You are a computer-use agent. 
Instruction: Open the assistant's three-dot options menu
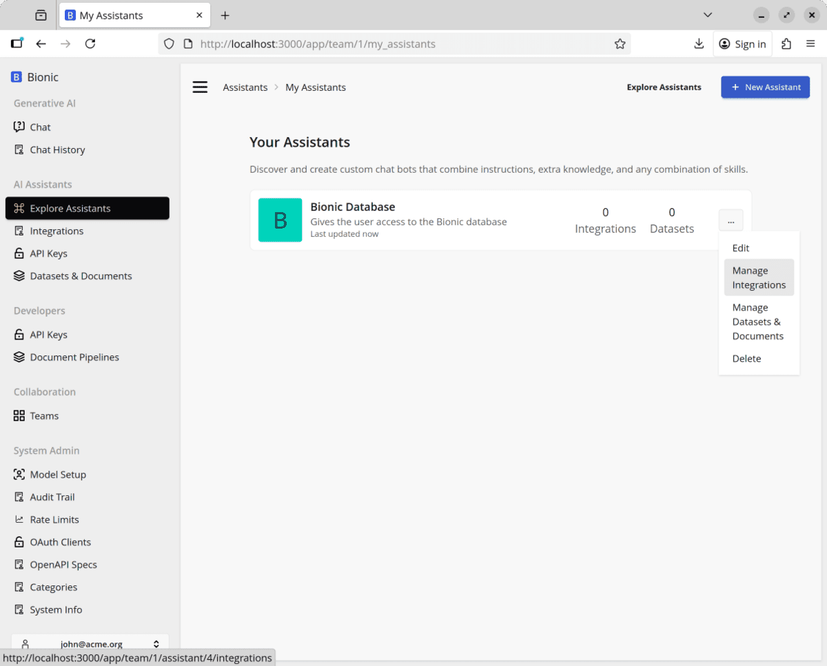coord(731,220)
